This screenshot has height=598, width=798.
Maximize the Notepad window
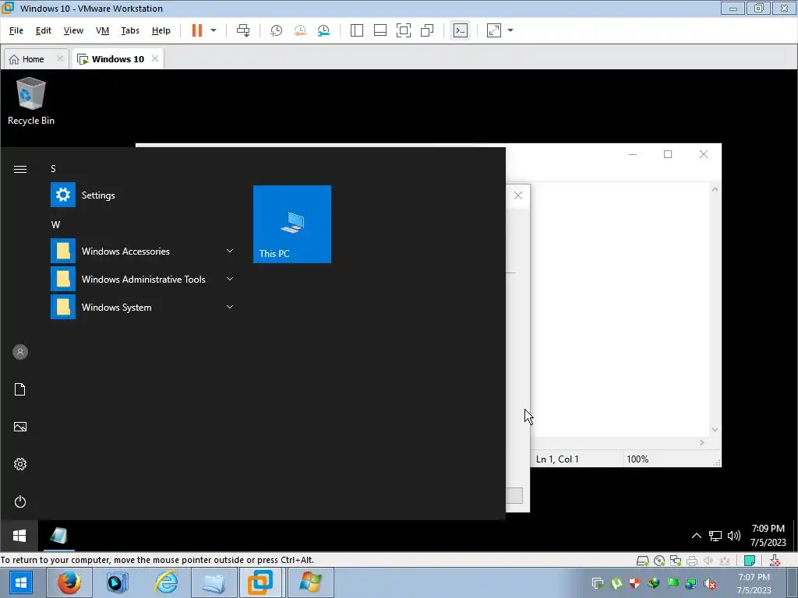click(x=668, y=154)
